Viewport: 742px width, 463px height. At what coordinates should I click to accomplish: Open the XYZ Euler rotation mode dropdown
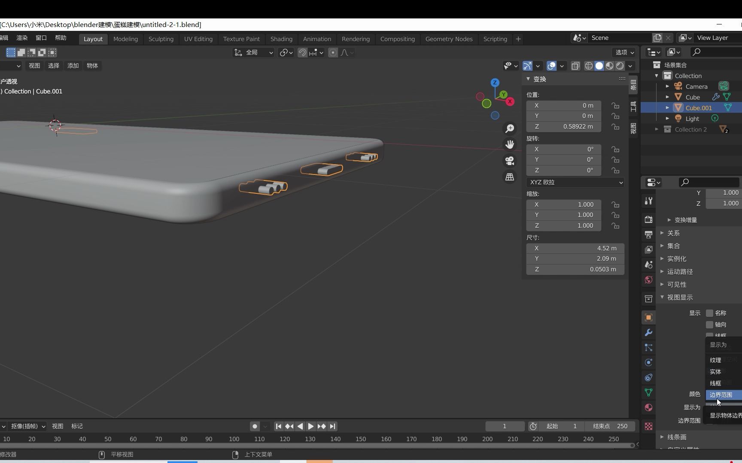(575, 182)
